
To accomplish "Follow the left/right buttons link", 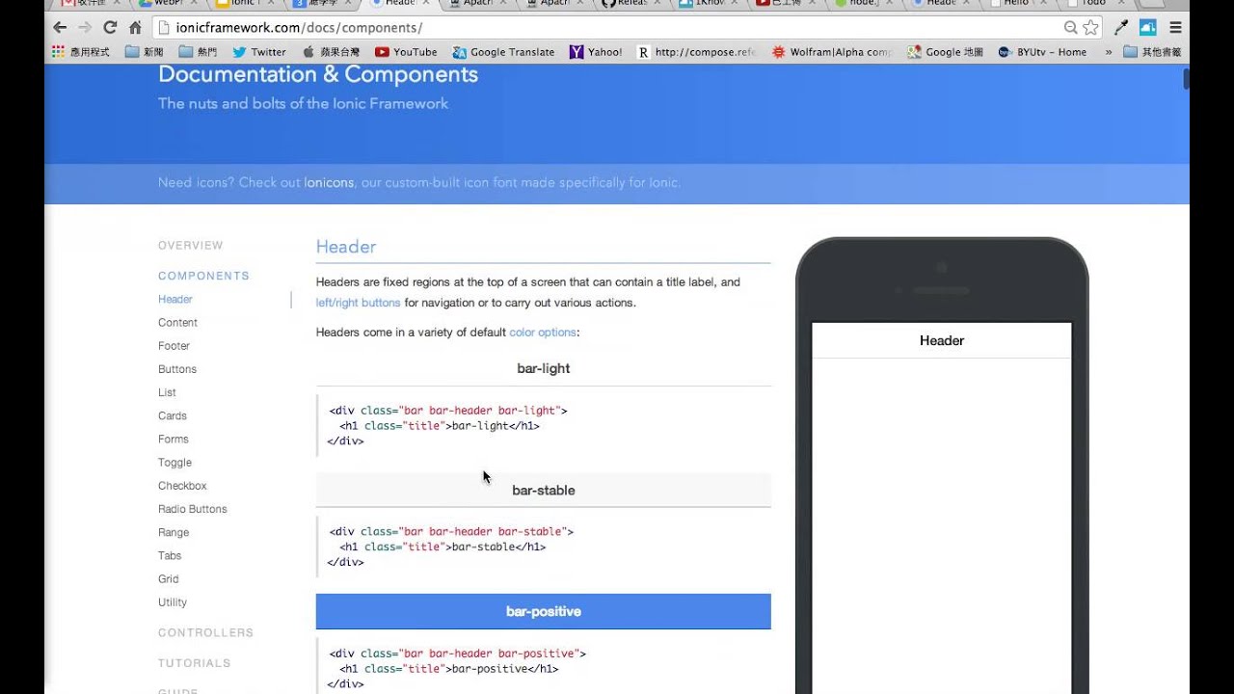I will (358, 303).
